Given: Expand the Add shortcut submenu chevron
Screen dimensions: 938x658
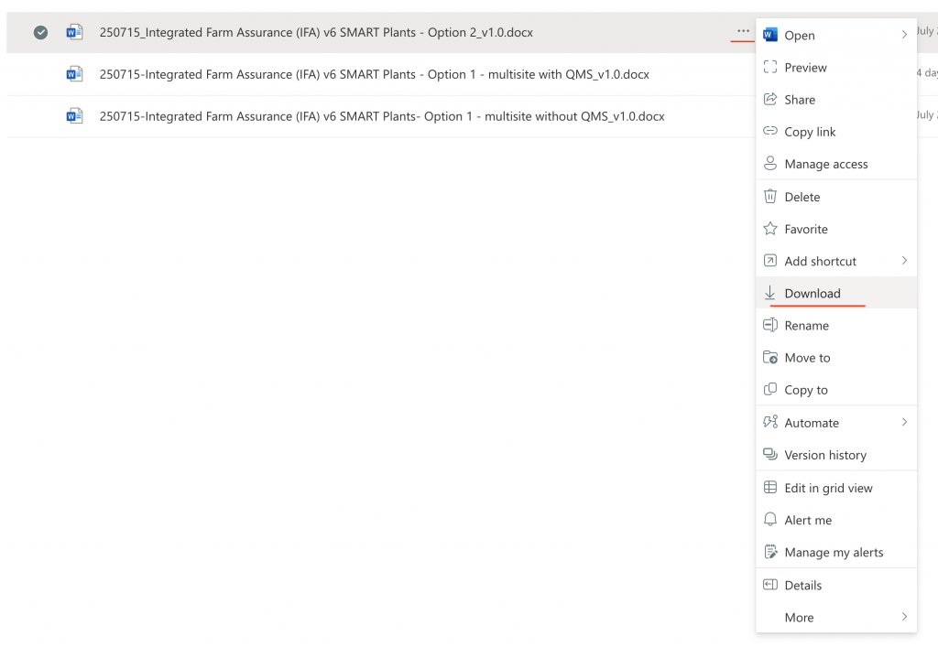Looking at the screenshot, I should 904,261.
